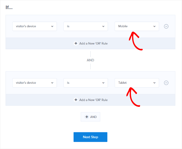Click the AND button to add condition
This screenshot has width=182, height=149.
[x=90, y=117]
